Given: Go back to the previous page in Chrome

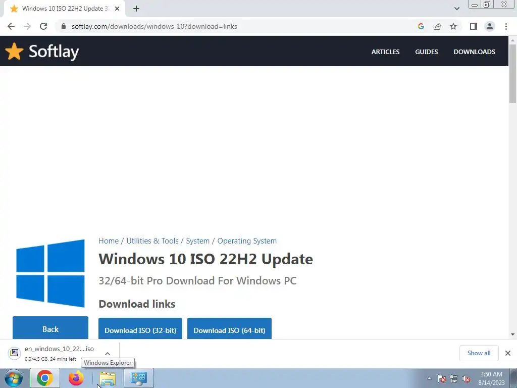Looking at the screenshot, I should 11,26.
